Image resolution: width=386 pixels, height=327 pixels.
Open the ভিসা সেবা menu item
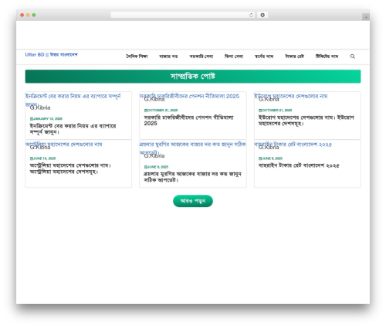[x=234, y=56]
